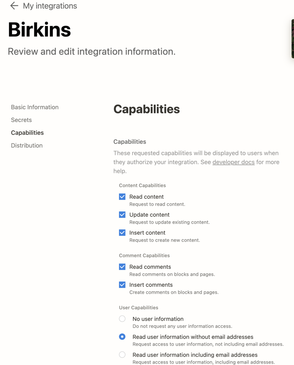Open the My integrations breadcrumb link
The height and width of the screenshot is (365, 294).
tap(50, 6)
